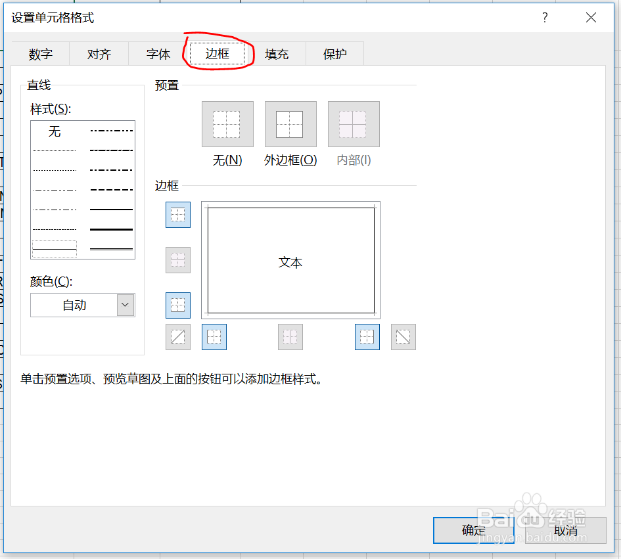This screenshot has height=559, width=621.
Task: Toggle the left border button
Action: (214, 337)
